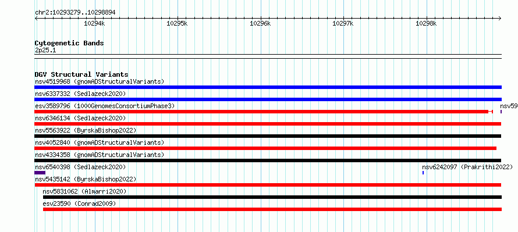
Task: Click the red bar under nsv5435142
Action: tap(268, 185)
